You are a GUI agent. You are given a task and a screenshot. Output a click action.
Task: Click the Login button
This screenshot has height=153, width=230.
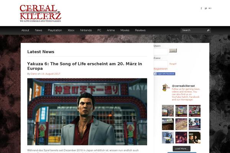click(173, 50)
